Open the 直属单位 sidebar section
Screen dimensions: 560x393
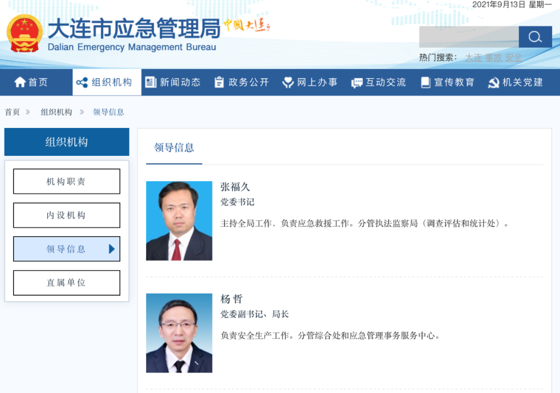[66, 283]
